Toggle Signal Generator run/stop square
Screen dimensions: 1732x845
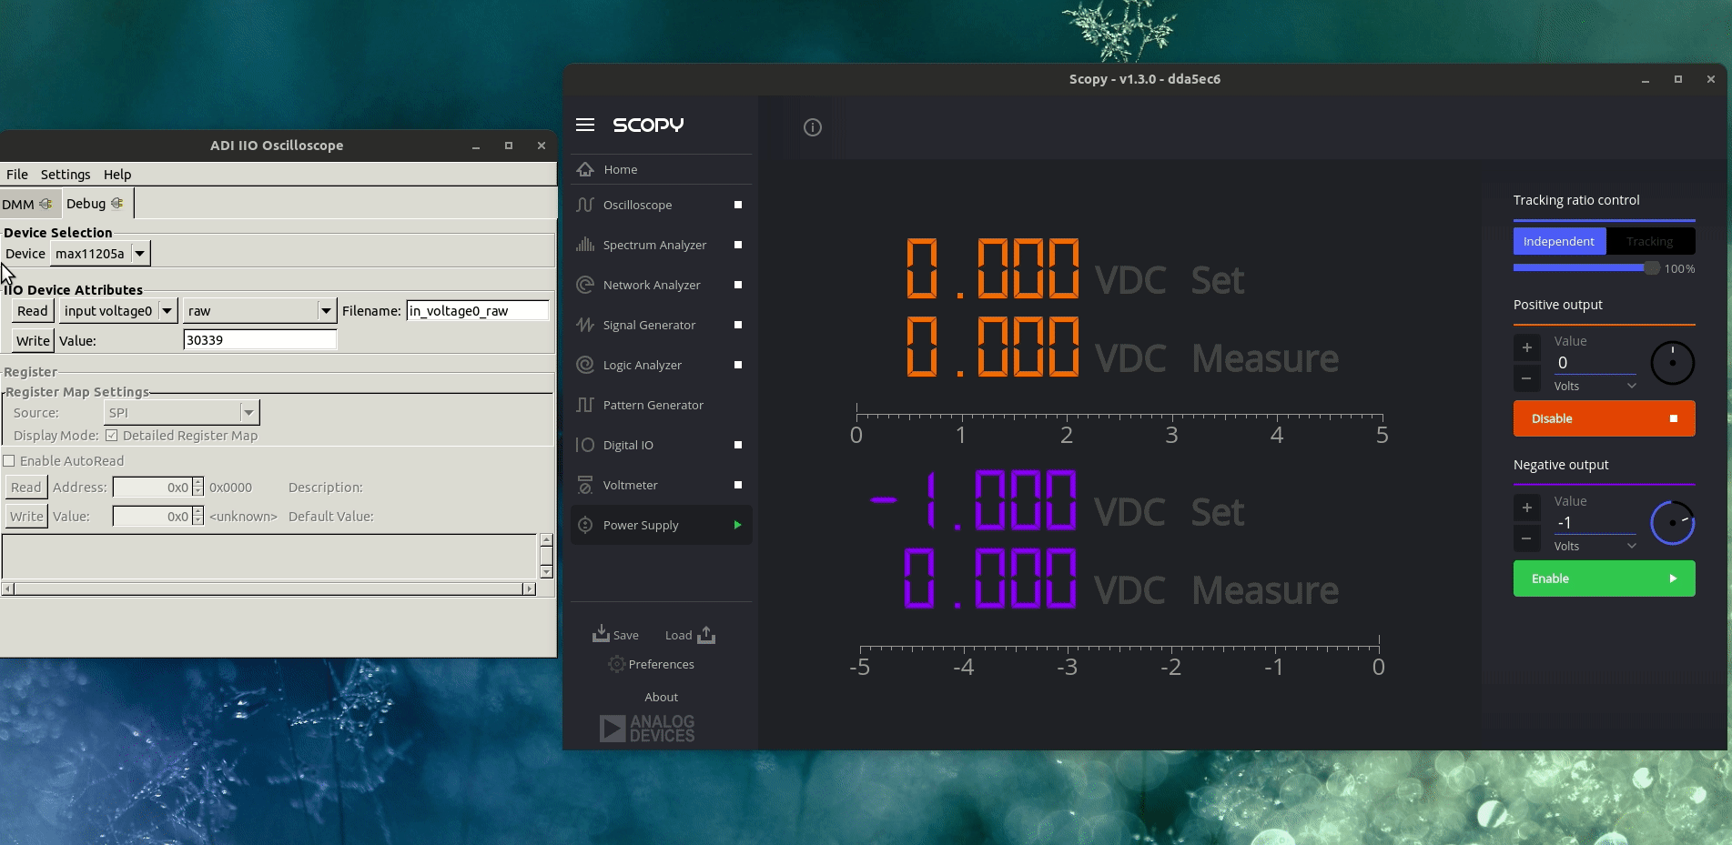click(738, 325)
